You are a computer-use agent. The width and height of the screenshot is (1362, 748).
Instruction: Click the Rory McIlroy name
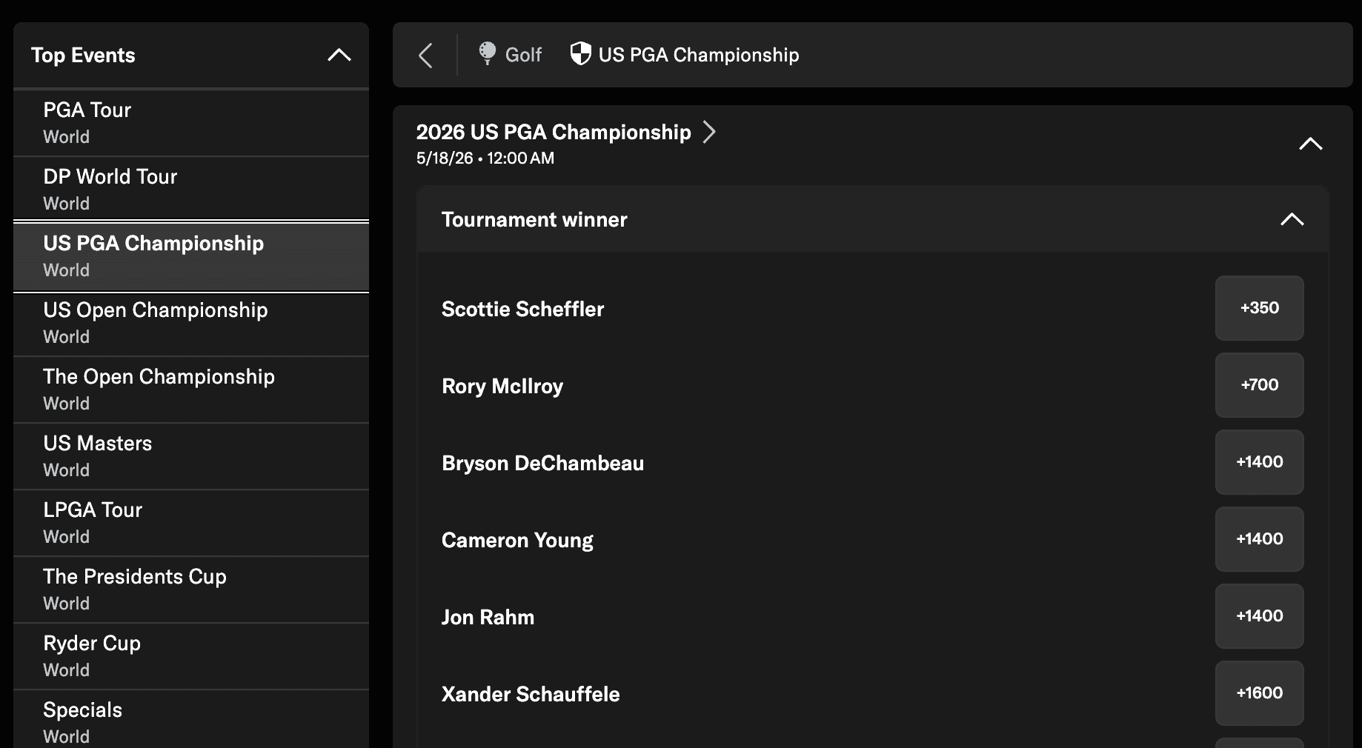coord(502,386)
